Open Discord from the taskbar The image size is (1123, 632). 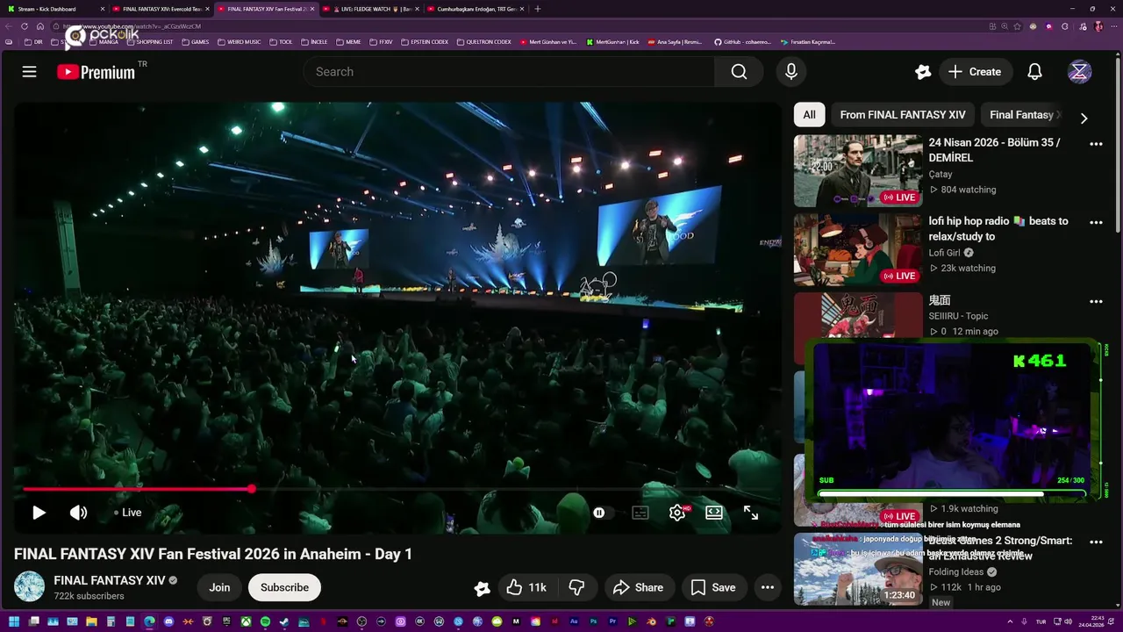click(168, 622)
